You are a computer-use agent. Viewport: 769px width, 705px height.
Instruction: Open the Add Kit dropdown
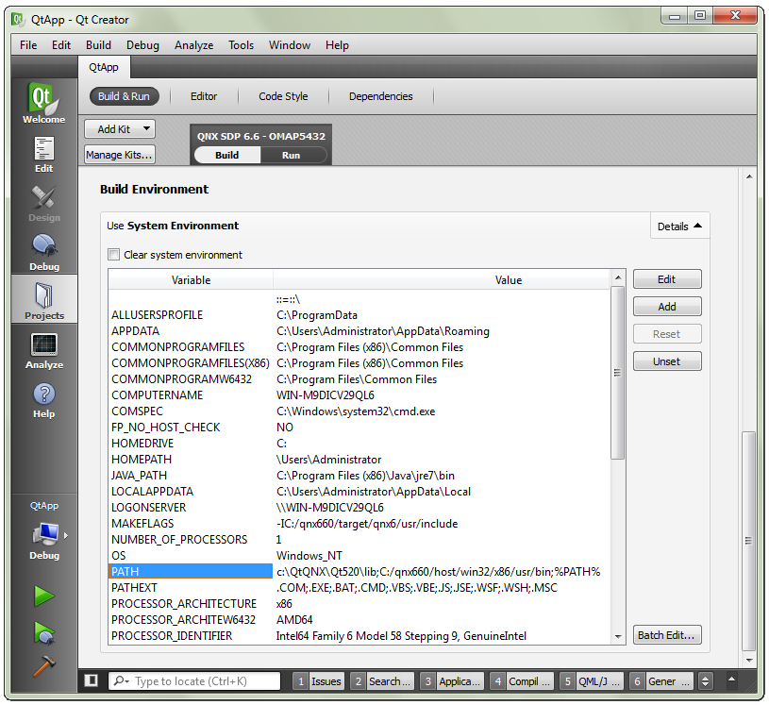[119, 129]
